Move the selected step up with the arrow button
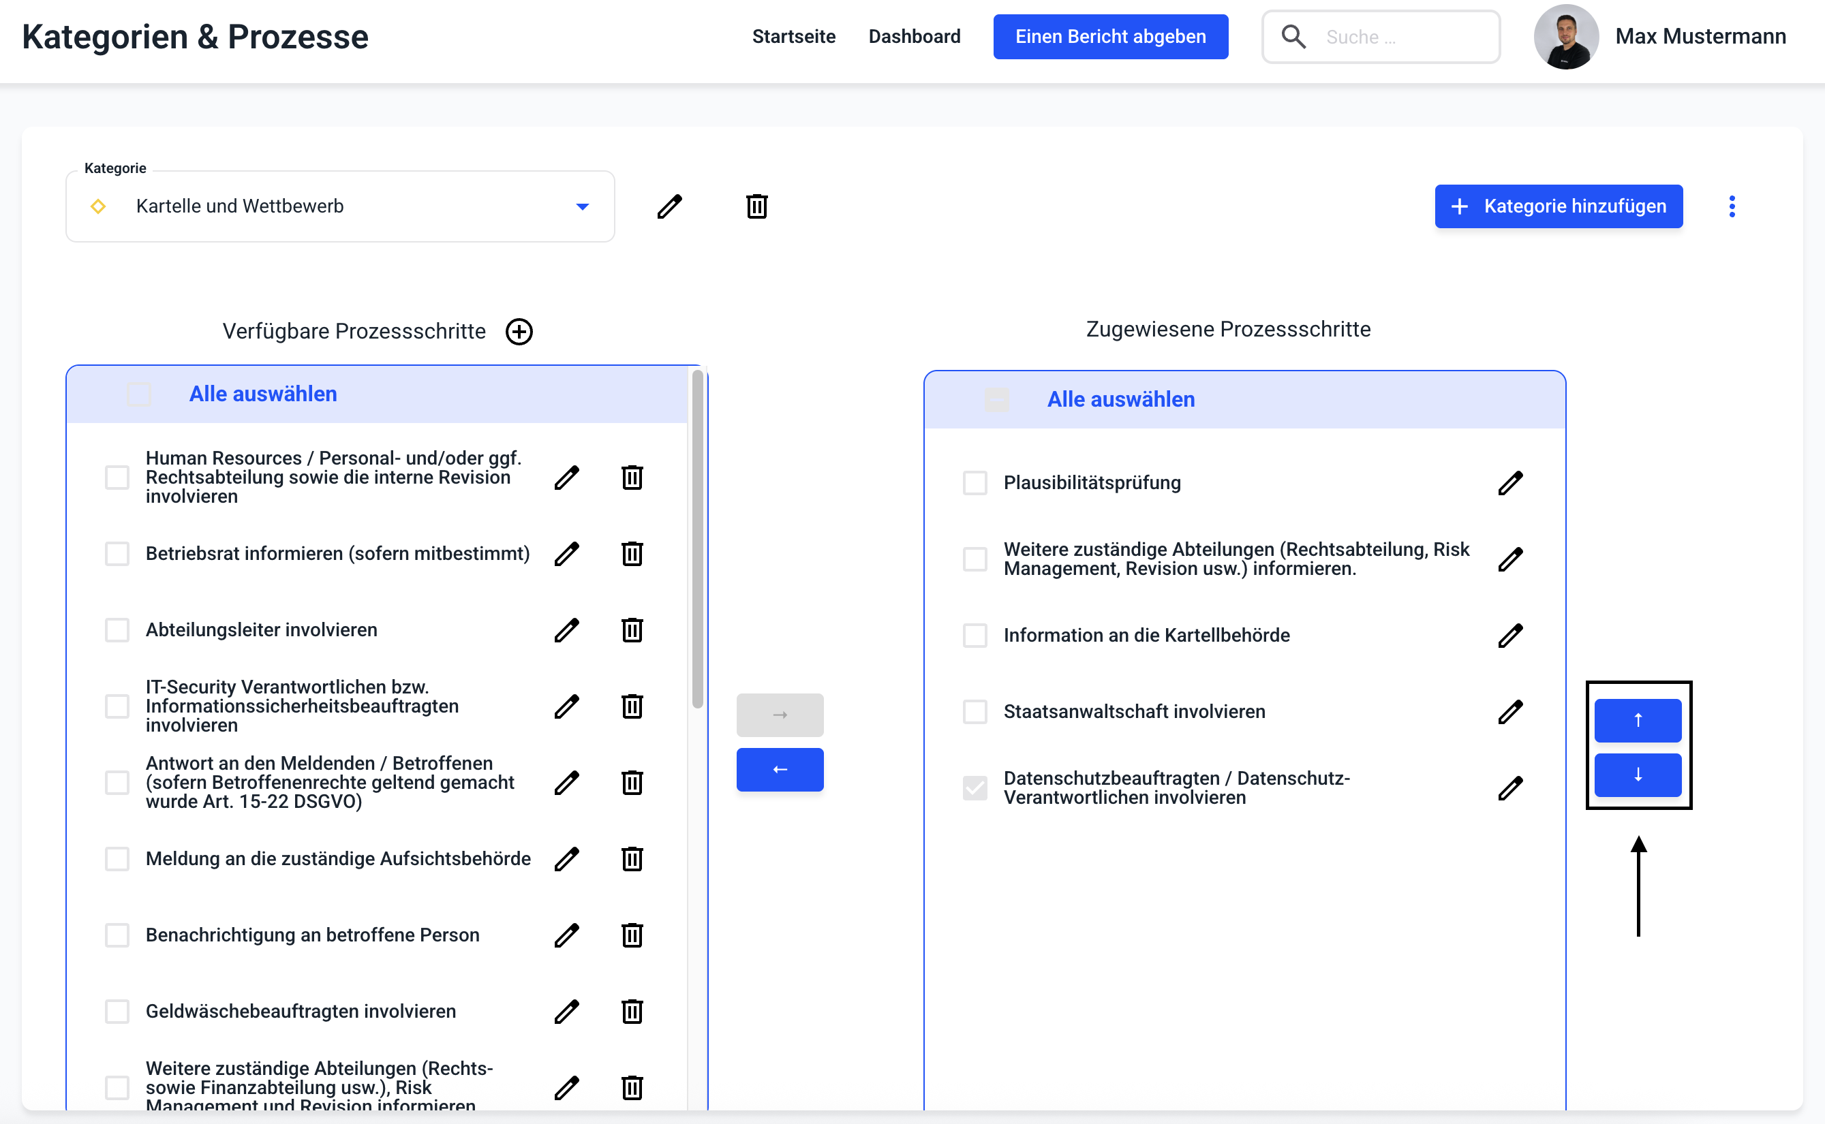 [x=1638, y=719]
